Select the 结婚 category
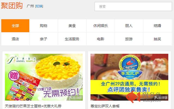 [157, 26]
